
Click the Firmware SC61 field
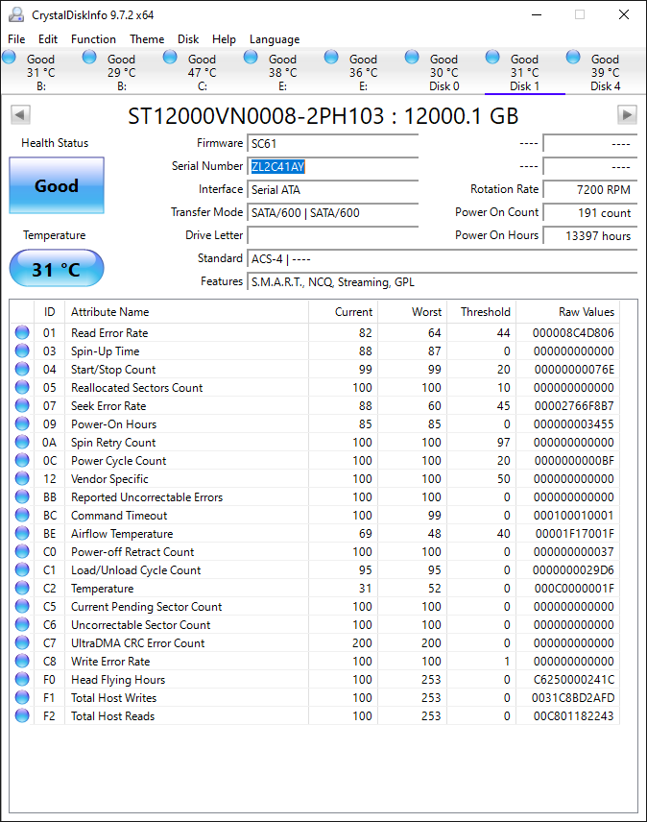(x=332, y=143)
